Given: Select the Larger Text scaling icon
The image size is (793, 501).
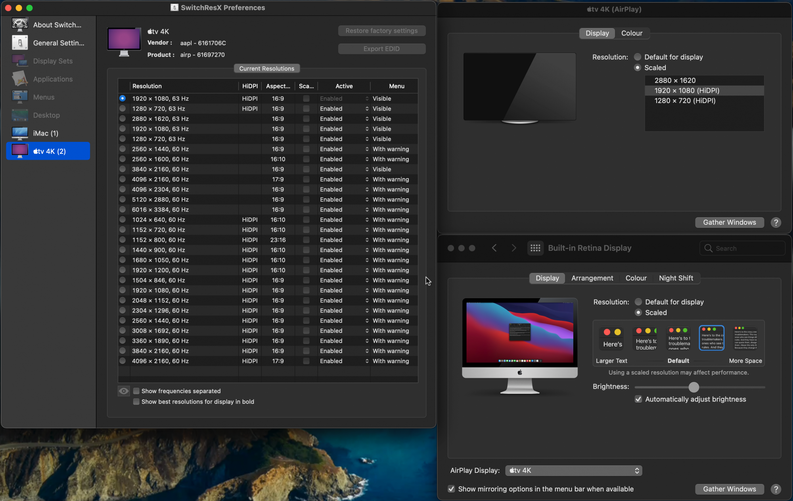Looking at the screenshot, I should tap(612, 338).
